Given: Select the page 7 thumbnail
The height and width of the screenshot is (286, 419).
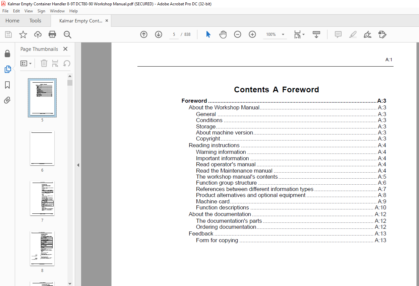Looking at the screenshot, I should [x=42, y=198].
